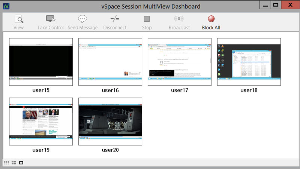Open Send Message speech bubble
The height and width of the screenshot is (169, 300).
(82, 19)
